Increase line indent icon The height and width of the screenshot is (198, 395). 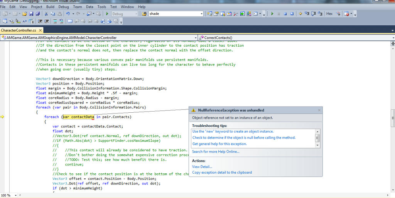click(46, 21)
